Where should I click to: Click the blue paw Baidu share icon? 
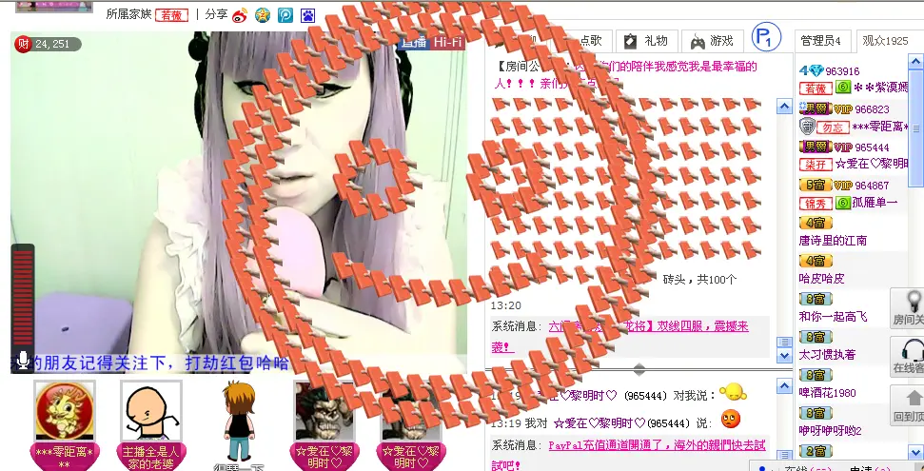[x=307, y=15]
